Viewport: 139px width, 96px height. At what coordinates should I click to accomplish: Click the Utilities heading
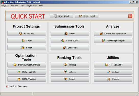[113, 58]
